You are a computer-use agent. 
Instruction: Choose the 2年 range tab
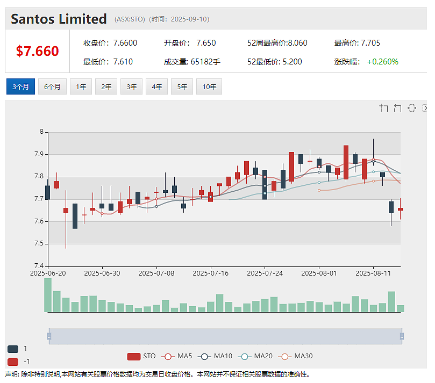pyautogui.click(x=106, y=86)
